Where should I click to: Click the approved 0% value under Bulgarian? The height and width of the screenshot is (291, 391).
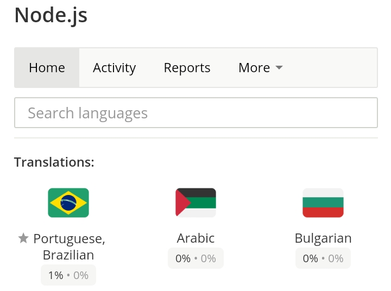336,258
